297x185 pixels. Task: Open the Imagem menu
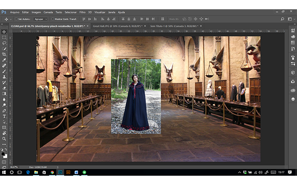pos(36,12)
